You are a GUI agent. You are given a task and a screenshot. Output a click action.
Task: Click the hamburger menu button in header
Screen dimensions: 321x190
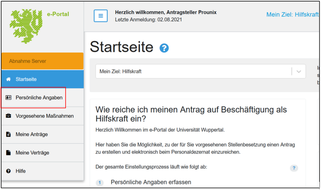[x=101, y=16]
